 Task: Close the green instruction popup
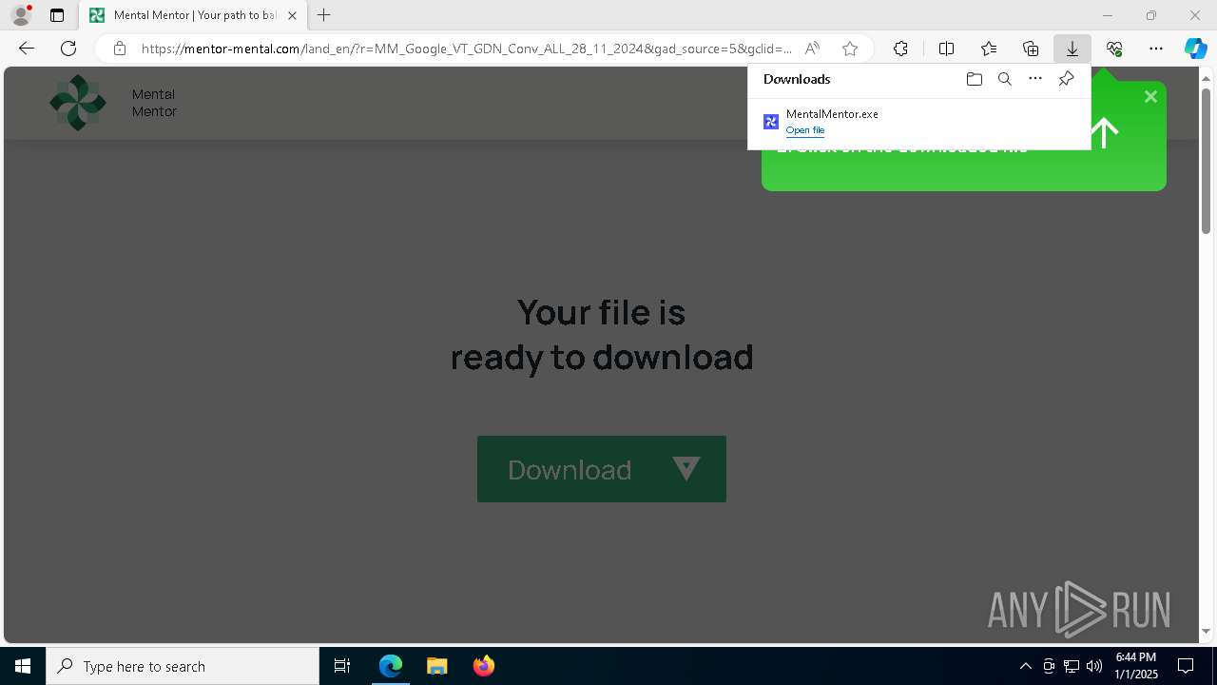point(1150,96)
